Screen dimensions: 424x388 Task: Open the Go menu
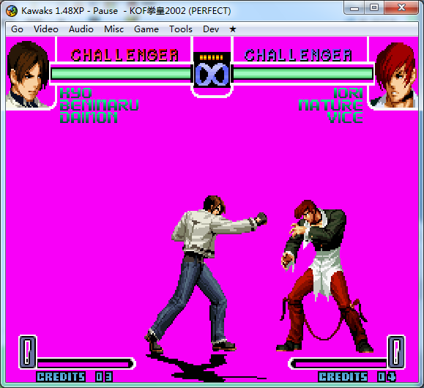[x=17, y=29]
